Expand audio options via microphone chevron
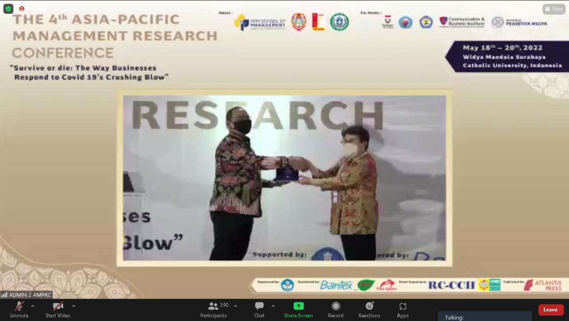 [32, 306]
